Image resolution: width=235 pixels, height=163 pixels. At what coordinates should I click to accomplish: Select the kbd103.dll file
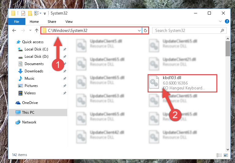[x=182, y=83]
